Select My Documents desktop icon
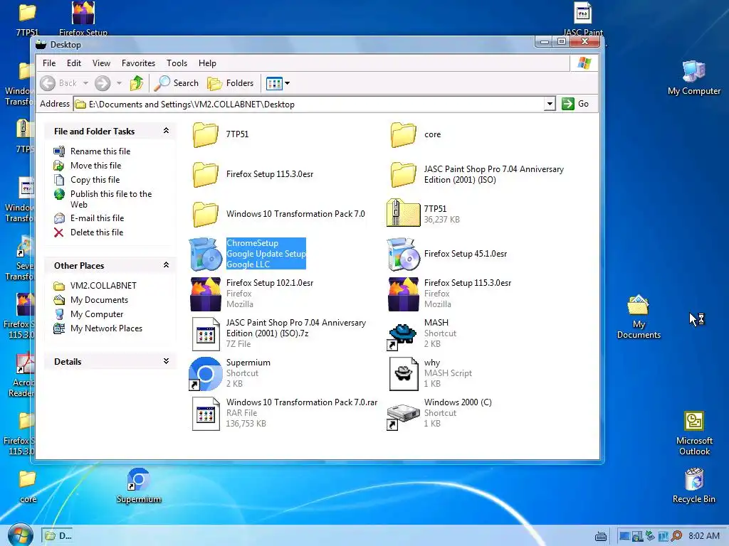The height and width of the screenshot is (546, 729). [639, 316]
